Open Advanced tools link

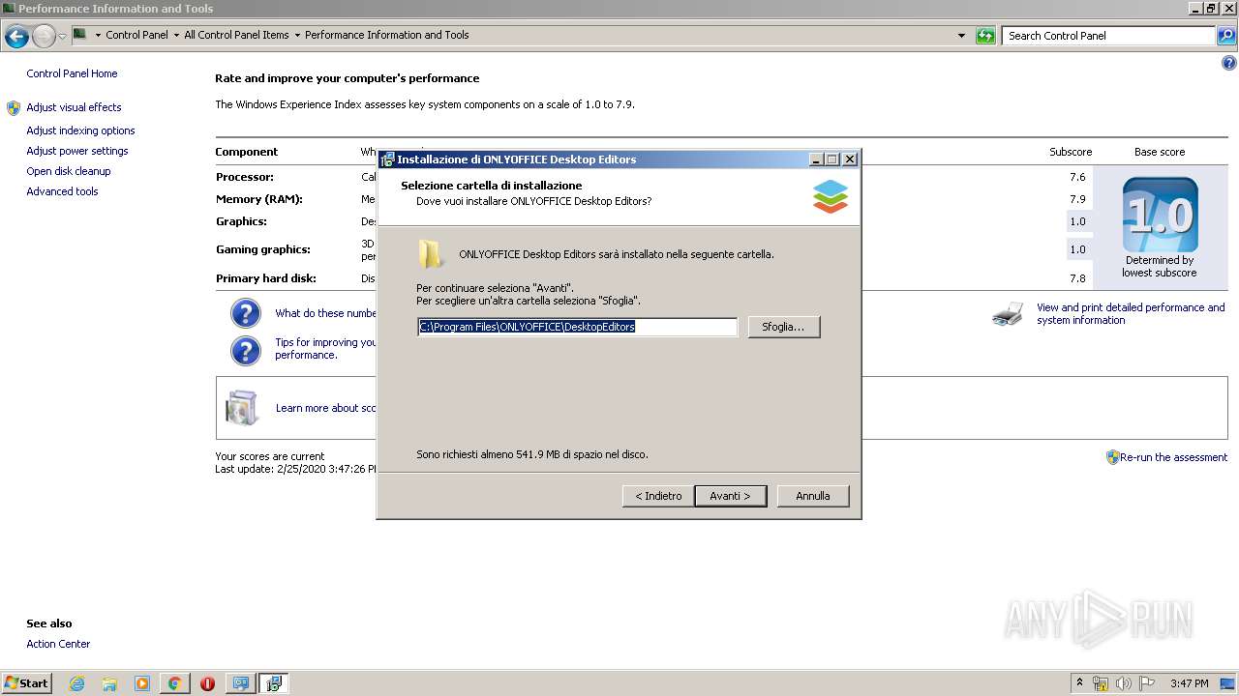pyautogui.click(x=62, y=191)
